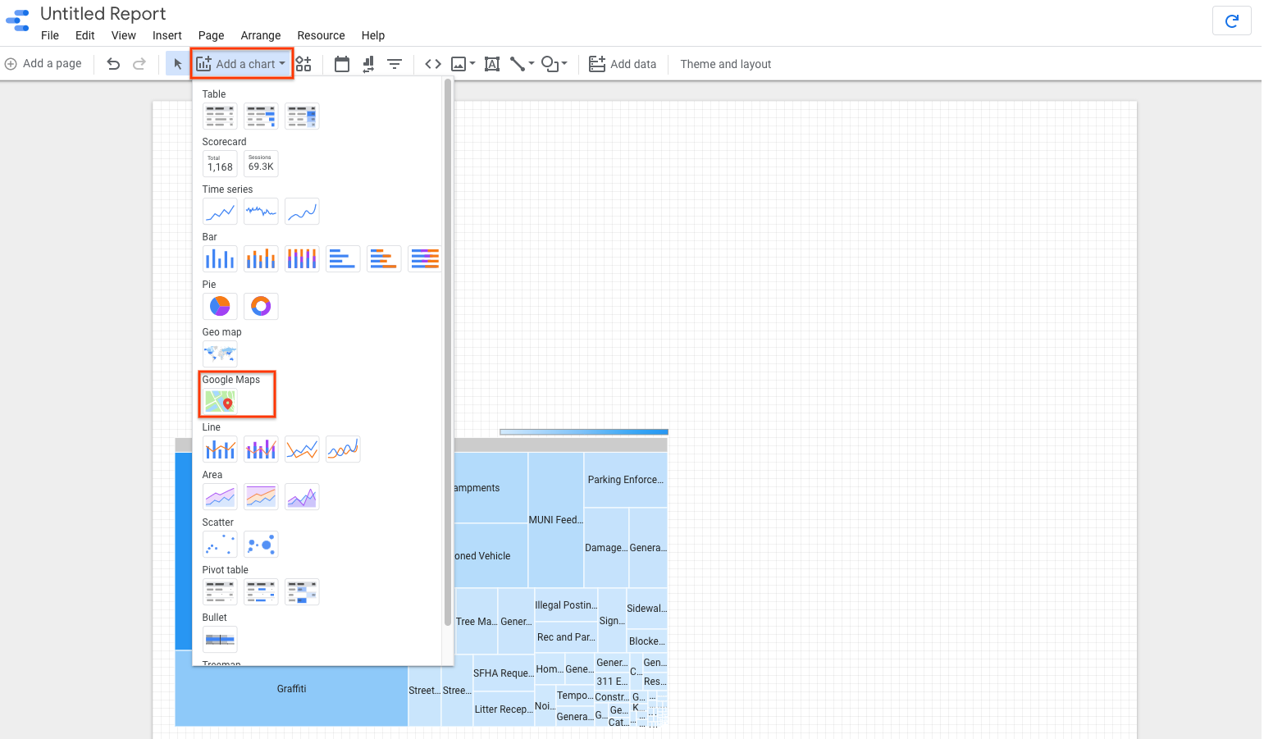Screen dimensions: 1264x739
Task: Click Add data button
Action: pos(623,64)
